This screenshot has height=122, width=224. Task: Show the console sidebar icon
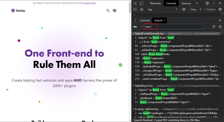[x=135, y=9]
